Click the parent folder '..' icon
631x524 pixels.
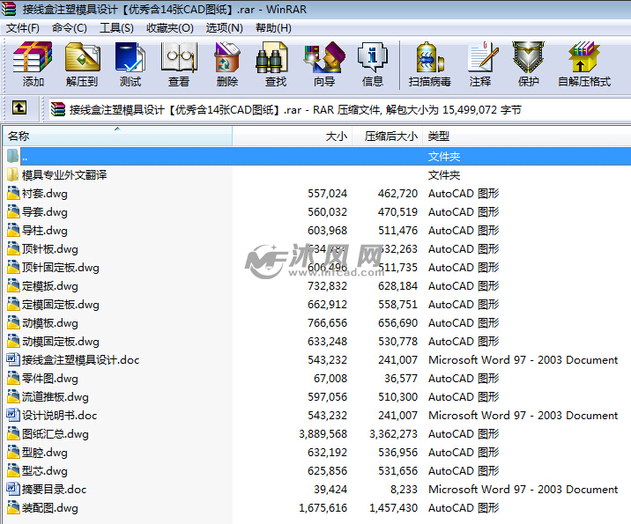click(13, 157)
